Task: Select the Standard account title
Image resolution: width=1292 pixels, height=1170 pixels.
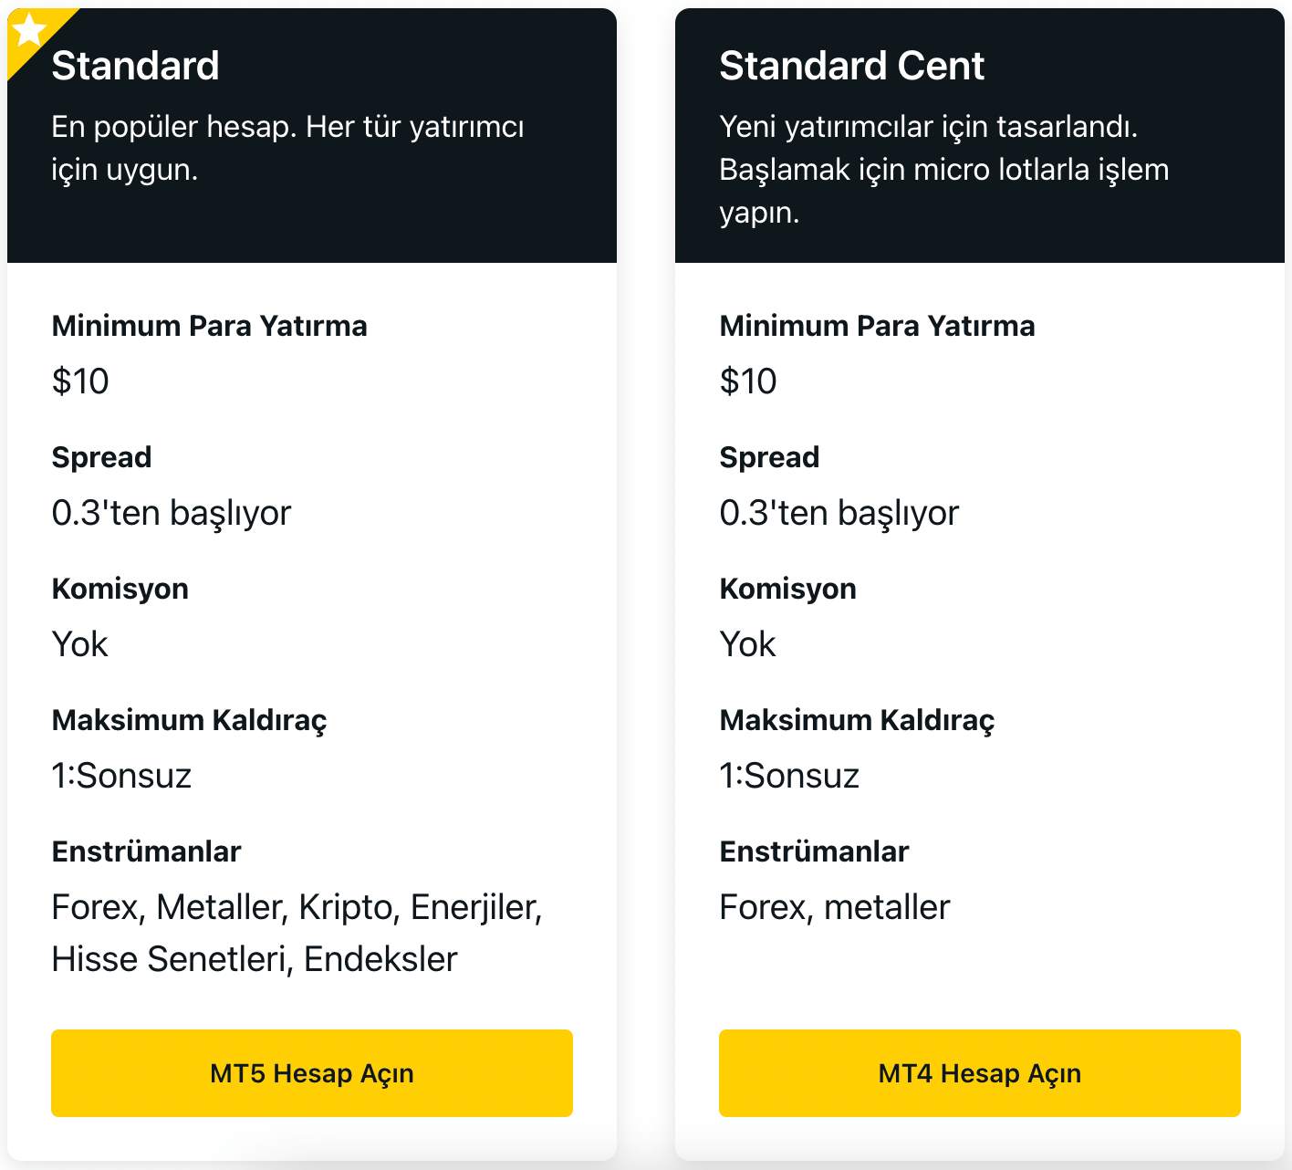Action: (x=135, y=66)
